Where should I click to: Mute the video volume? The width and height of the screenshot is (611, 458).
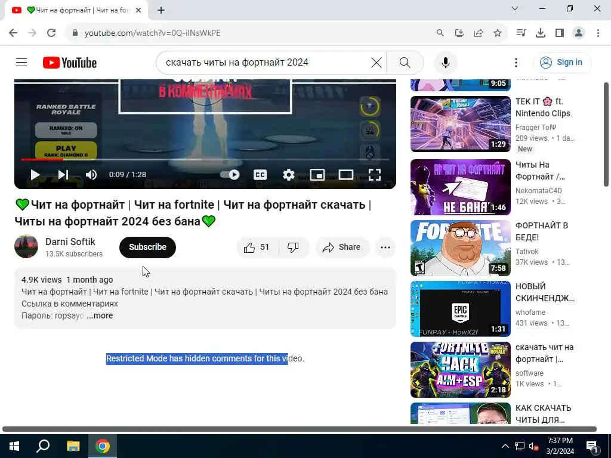[91, 175]
